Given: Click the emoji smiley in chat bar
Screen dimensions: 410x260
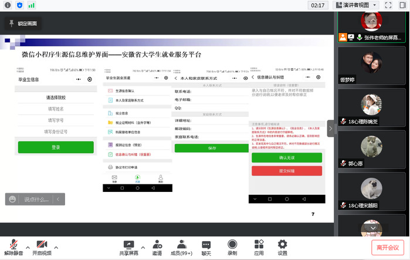Looking at the screenshot, I should pos(12,200).
